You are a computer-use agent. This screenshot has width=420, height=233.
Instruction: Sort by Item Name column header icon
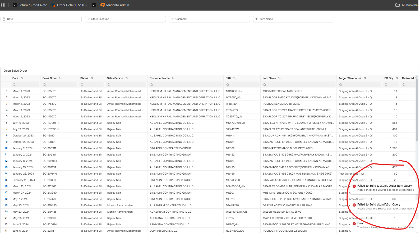click(279, 78)
